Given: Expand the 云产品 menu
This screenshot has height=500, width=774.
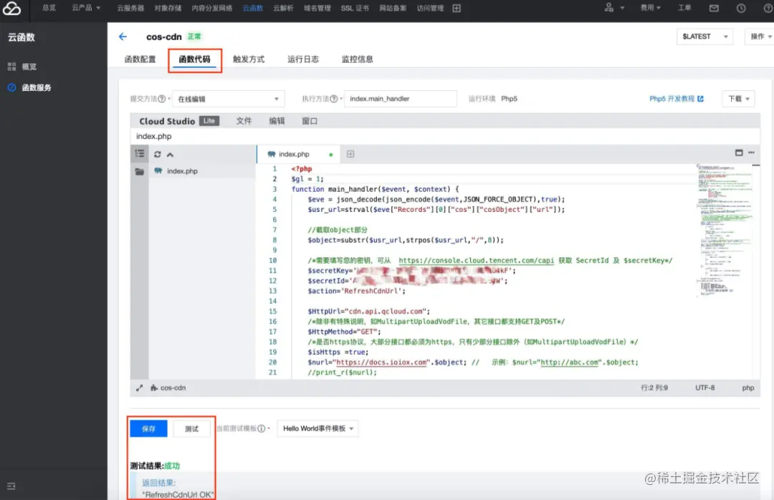Looking at the screenshot, I should (x=86, y=8).
